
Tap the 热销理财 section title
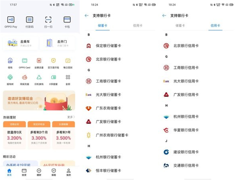[x=10, y=118]
